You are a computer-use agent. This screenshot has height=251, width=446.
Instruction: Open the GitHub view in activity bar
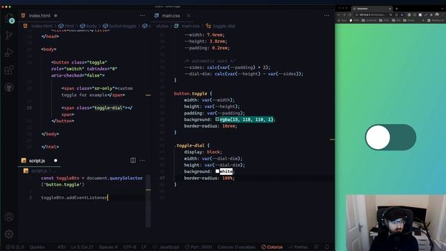pyautogui.click(x=9, y=87)
